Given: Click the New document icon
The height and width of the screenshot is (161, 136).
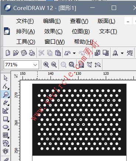Looking at the screenshot, I should click(x=8, y=53).
